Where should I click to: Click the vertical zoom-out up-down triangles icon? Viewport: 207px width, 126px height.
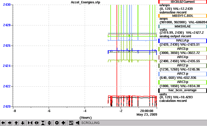(x=49, y=123)
